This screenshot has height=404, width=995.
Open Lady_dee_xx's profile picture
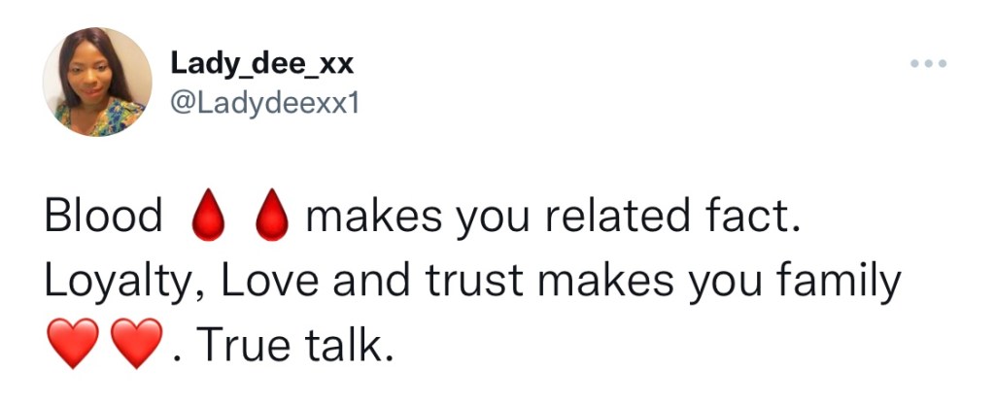click(x=97, y=81)
